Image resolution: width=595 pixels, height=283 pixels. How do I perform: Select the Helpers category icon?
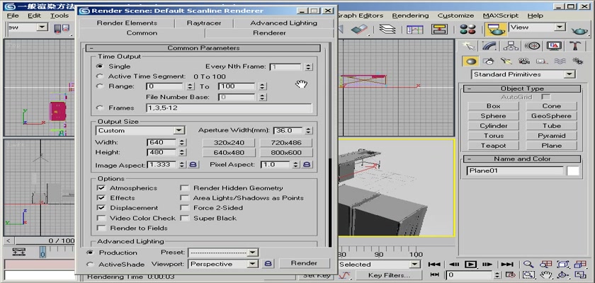541,62
